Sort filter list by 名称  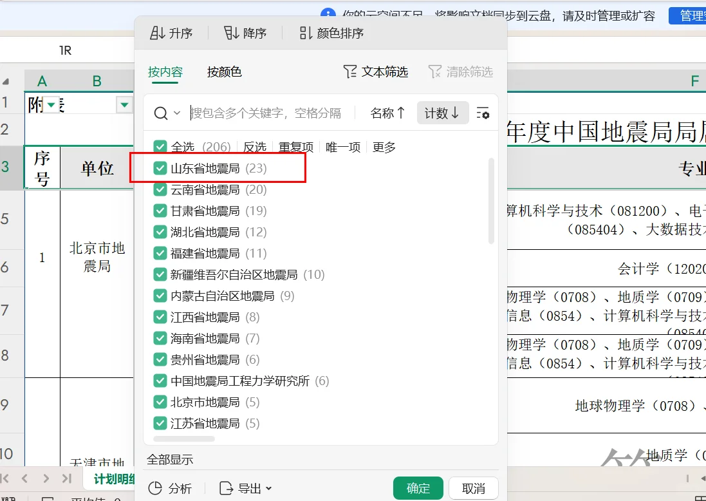(x=387, y=113)
